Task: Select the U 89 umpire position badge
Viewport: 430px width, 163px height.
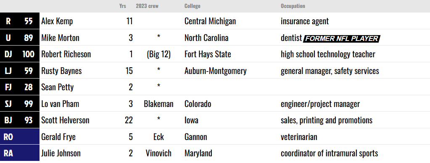Action: [x=20, y=38]
